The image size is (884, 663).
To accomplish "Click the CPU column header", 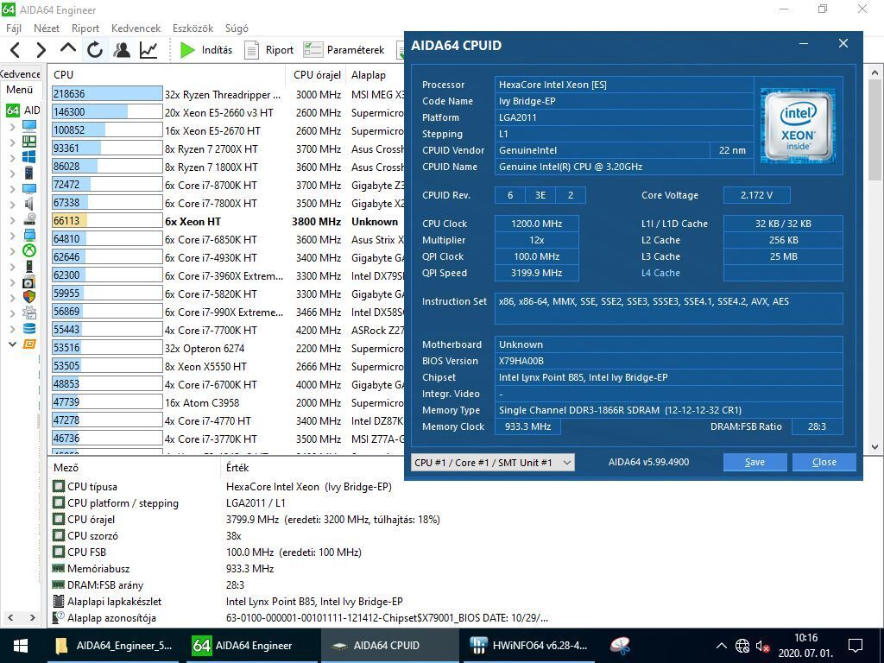I will (168, 75).
